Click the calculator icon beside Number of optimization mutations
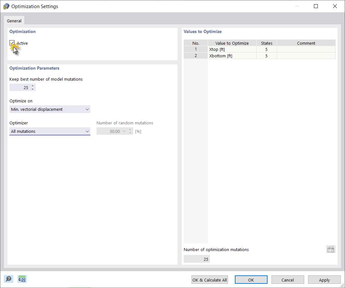Screen dimensions: 345x288 [x=331, y=249]
